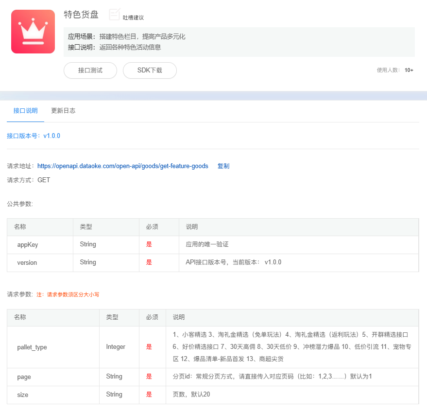427x413 pixels.
Task: Click the 说明 header in 公共参数 table
Action: (x=192, y=227)
